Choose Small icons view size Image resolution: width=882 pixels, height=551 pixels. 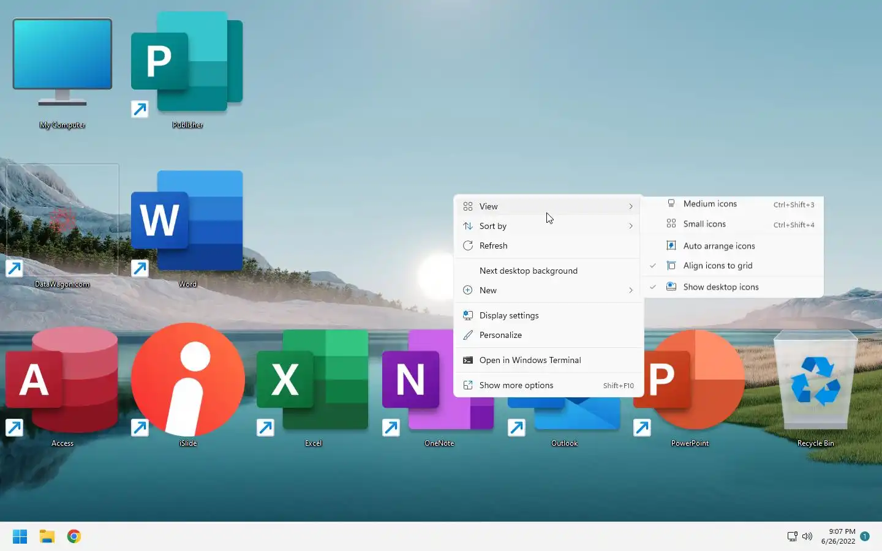tap(732, 224)
